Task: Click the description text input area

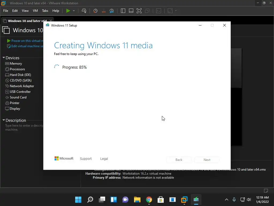Action: tap(24, 127)
